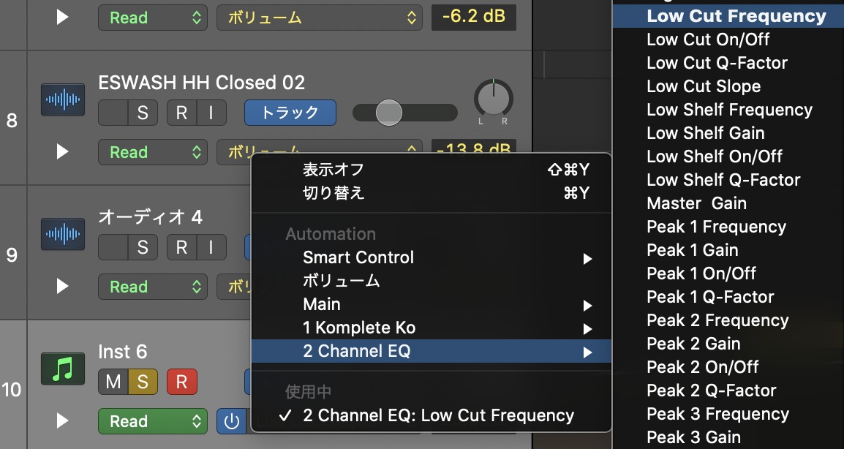Expand automation lane triangle on track 8
Viewport: 844px width, 449px height.
pyautogui.click(x=63, y=152)
